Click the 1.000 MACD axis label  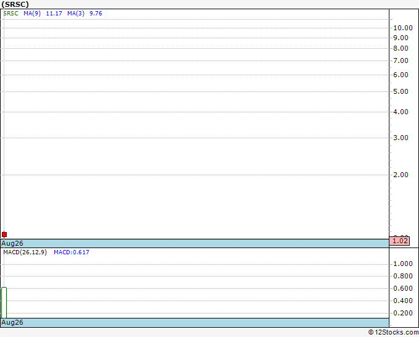click(403, 264)
